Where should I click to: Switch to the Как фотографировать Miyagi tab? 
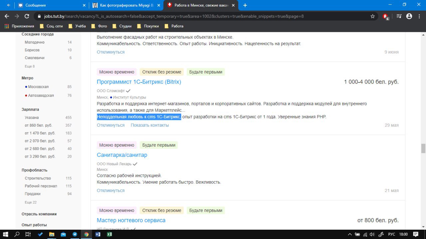[126, 5]
